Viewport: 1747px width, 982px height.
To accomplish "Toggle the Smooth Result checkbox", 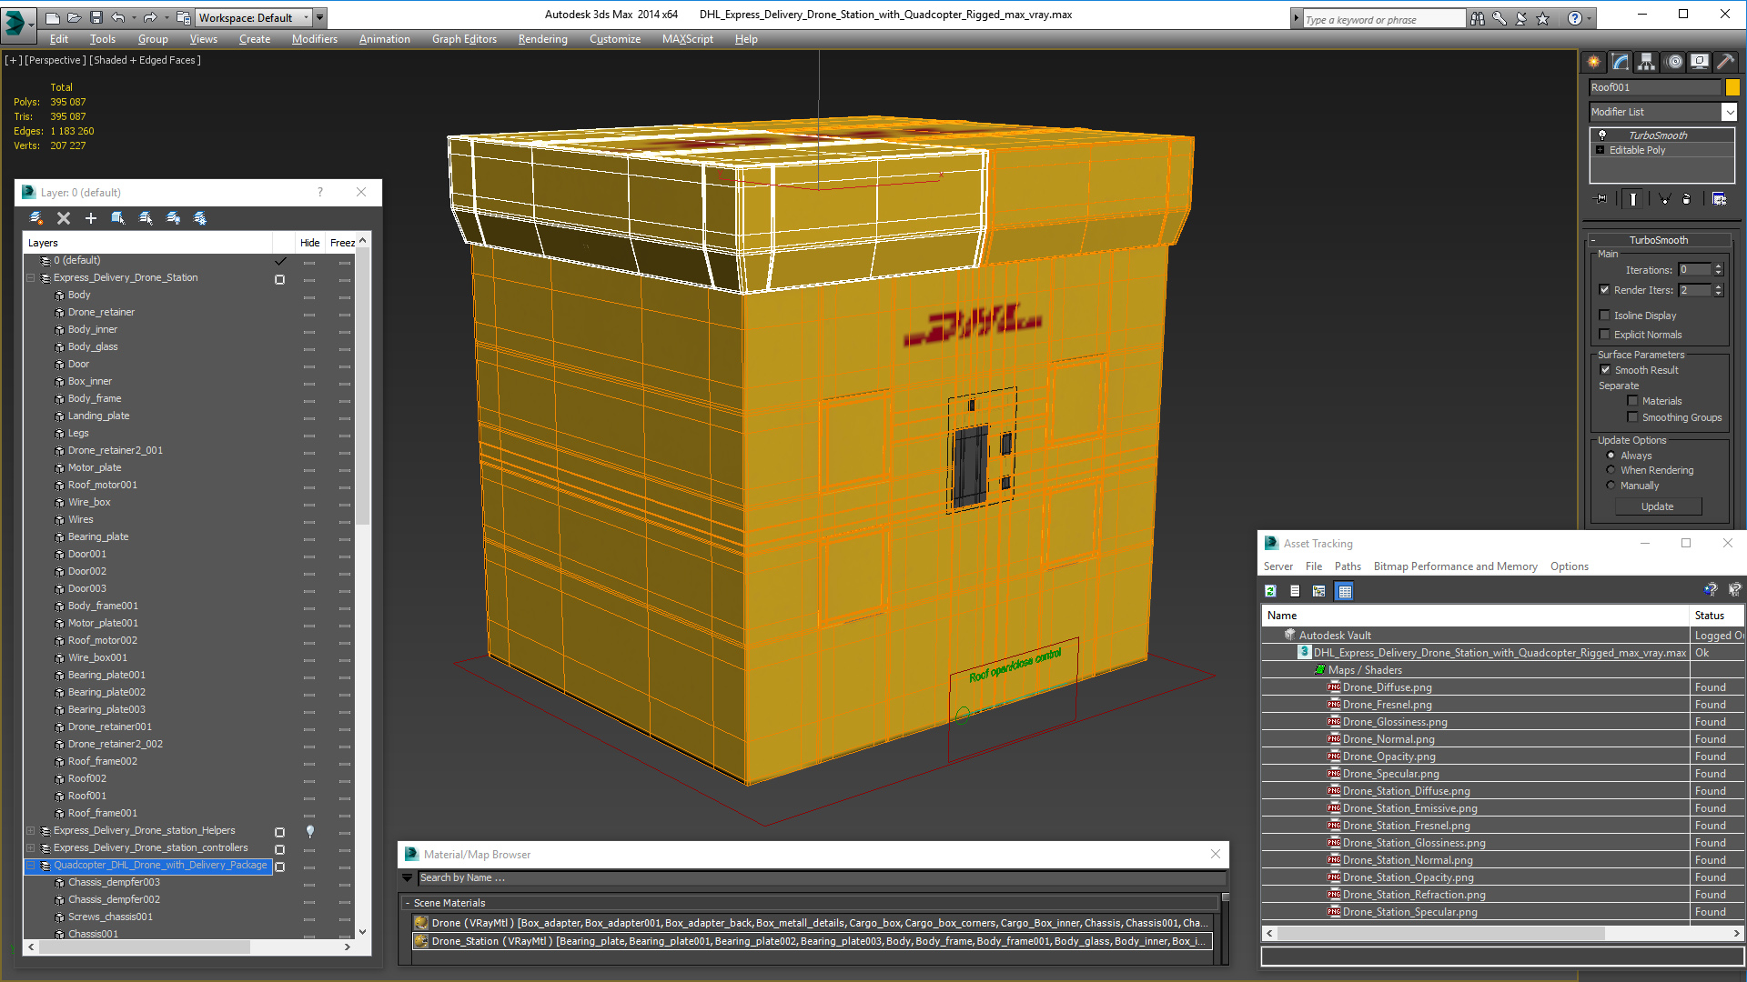I will (1606, 370).
